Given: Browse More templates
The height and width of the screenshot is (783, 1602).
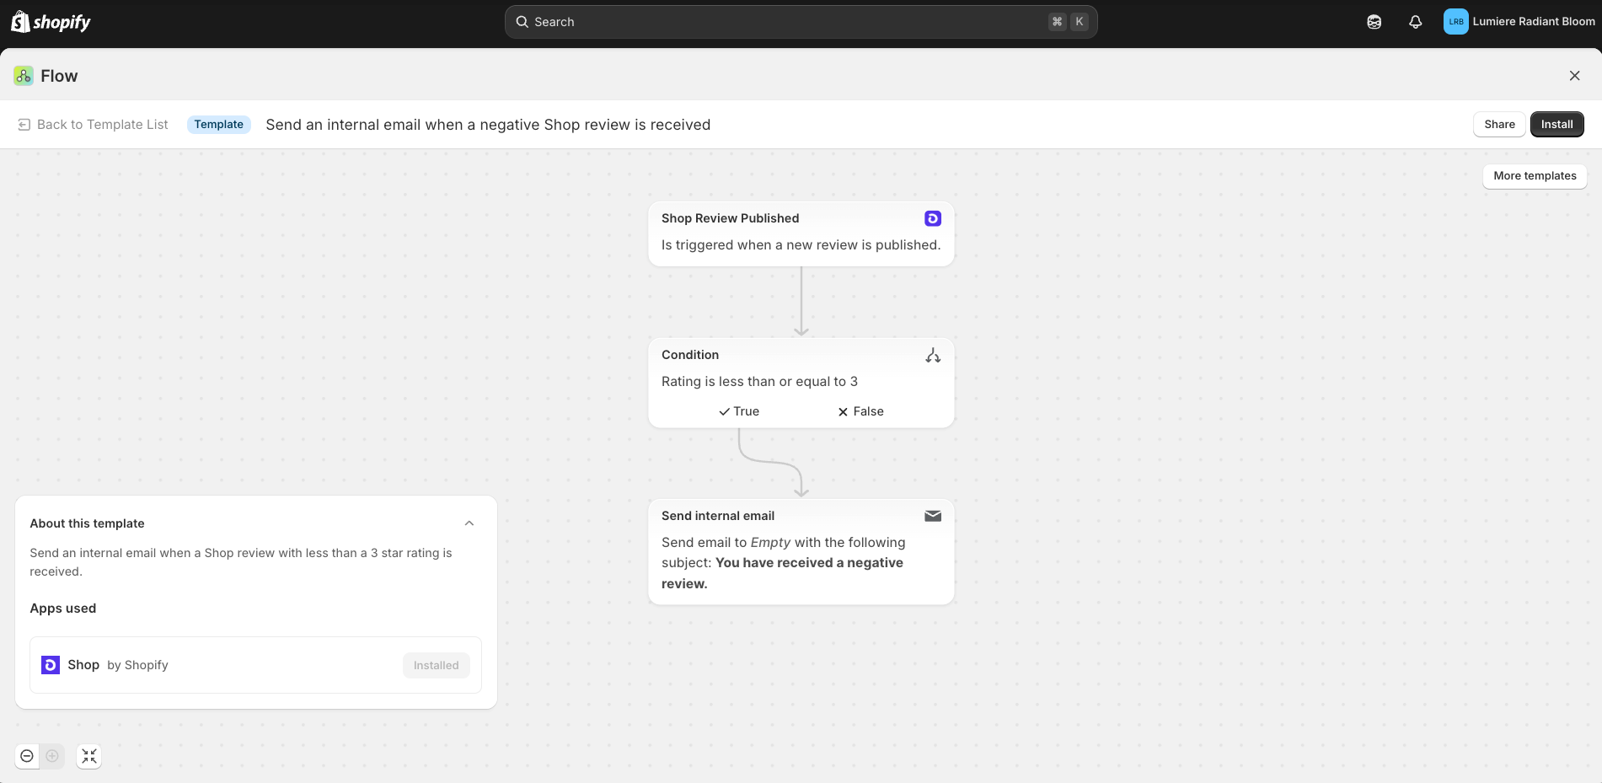Looking at the screenshot, I should coord(1535,176).
